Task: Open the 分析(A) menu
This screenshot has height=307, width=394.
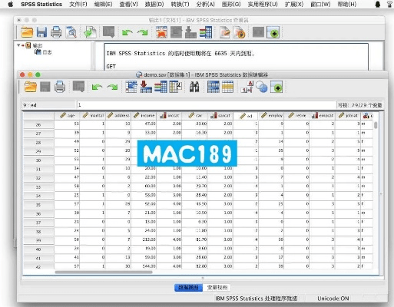Action: (x=205, y=4)
